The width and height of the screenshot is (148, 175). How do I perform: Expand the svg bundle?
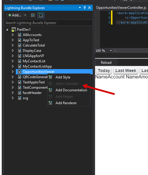click(x=13, y=98)
